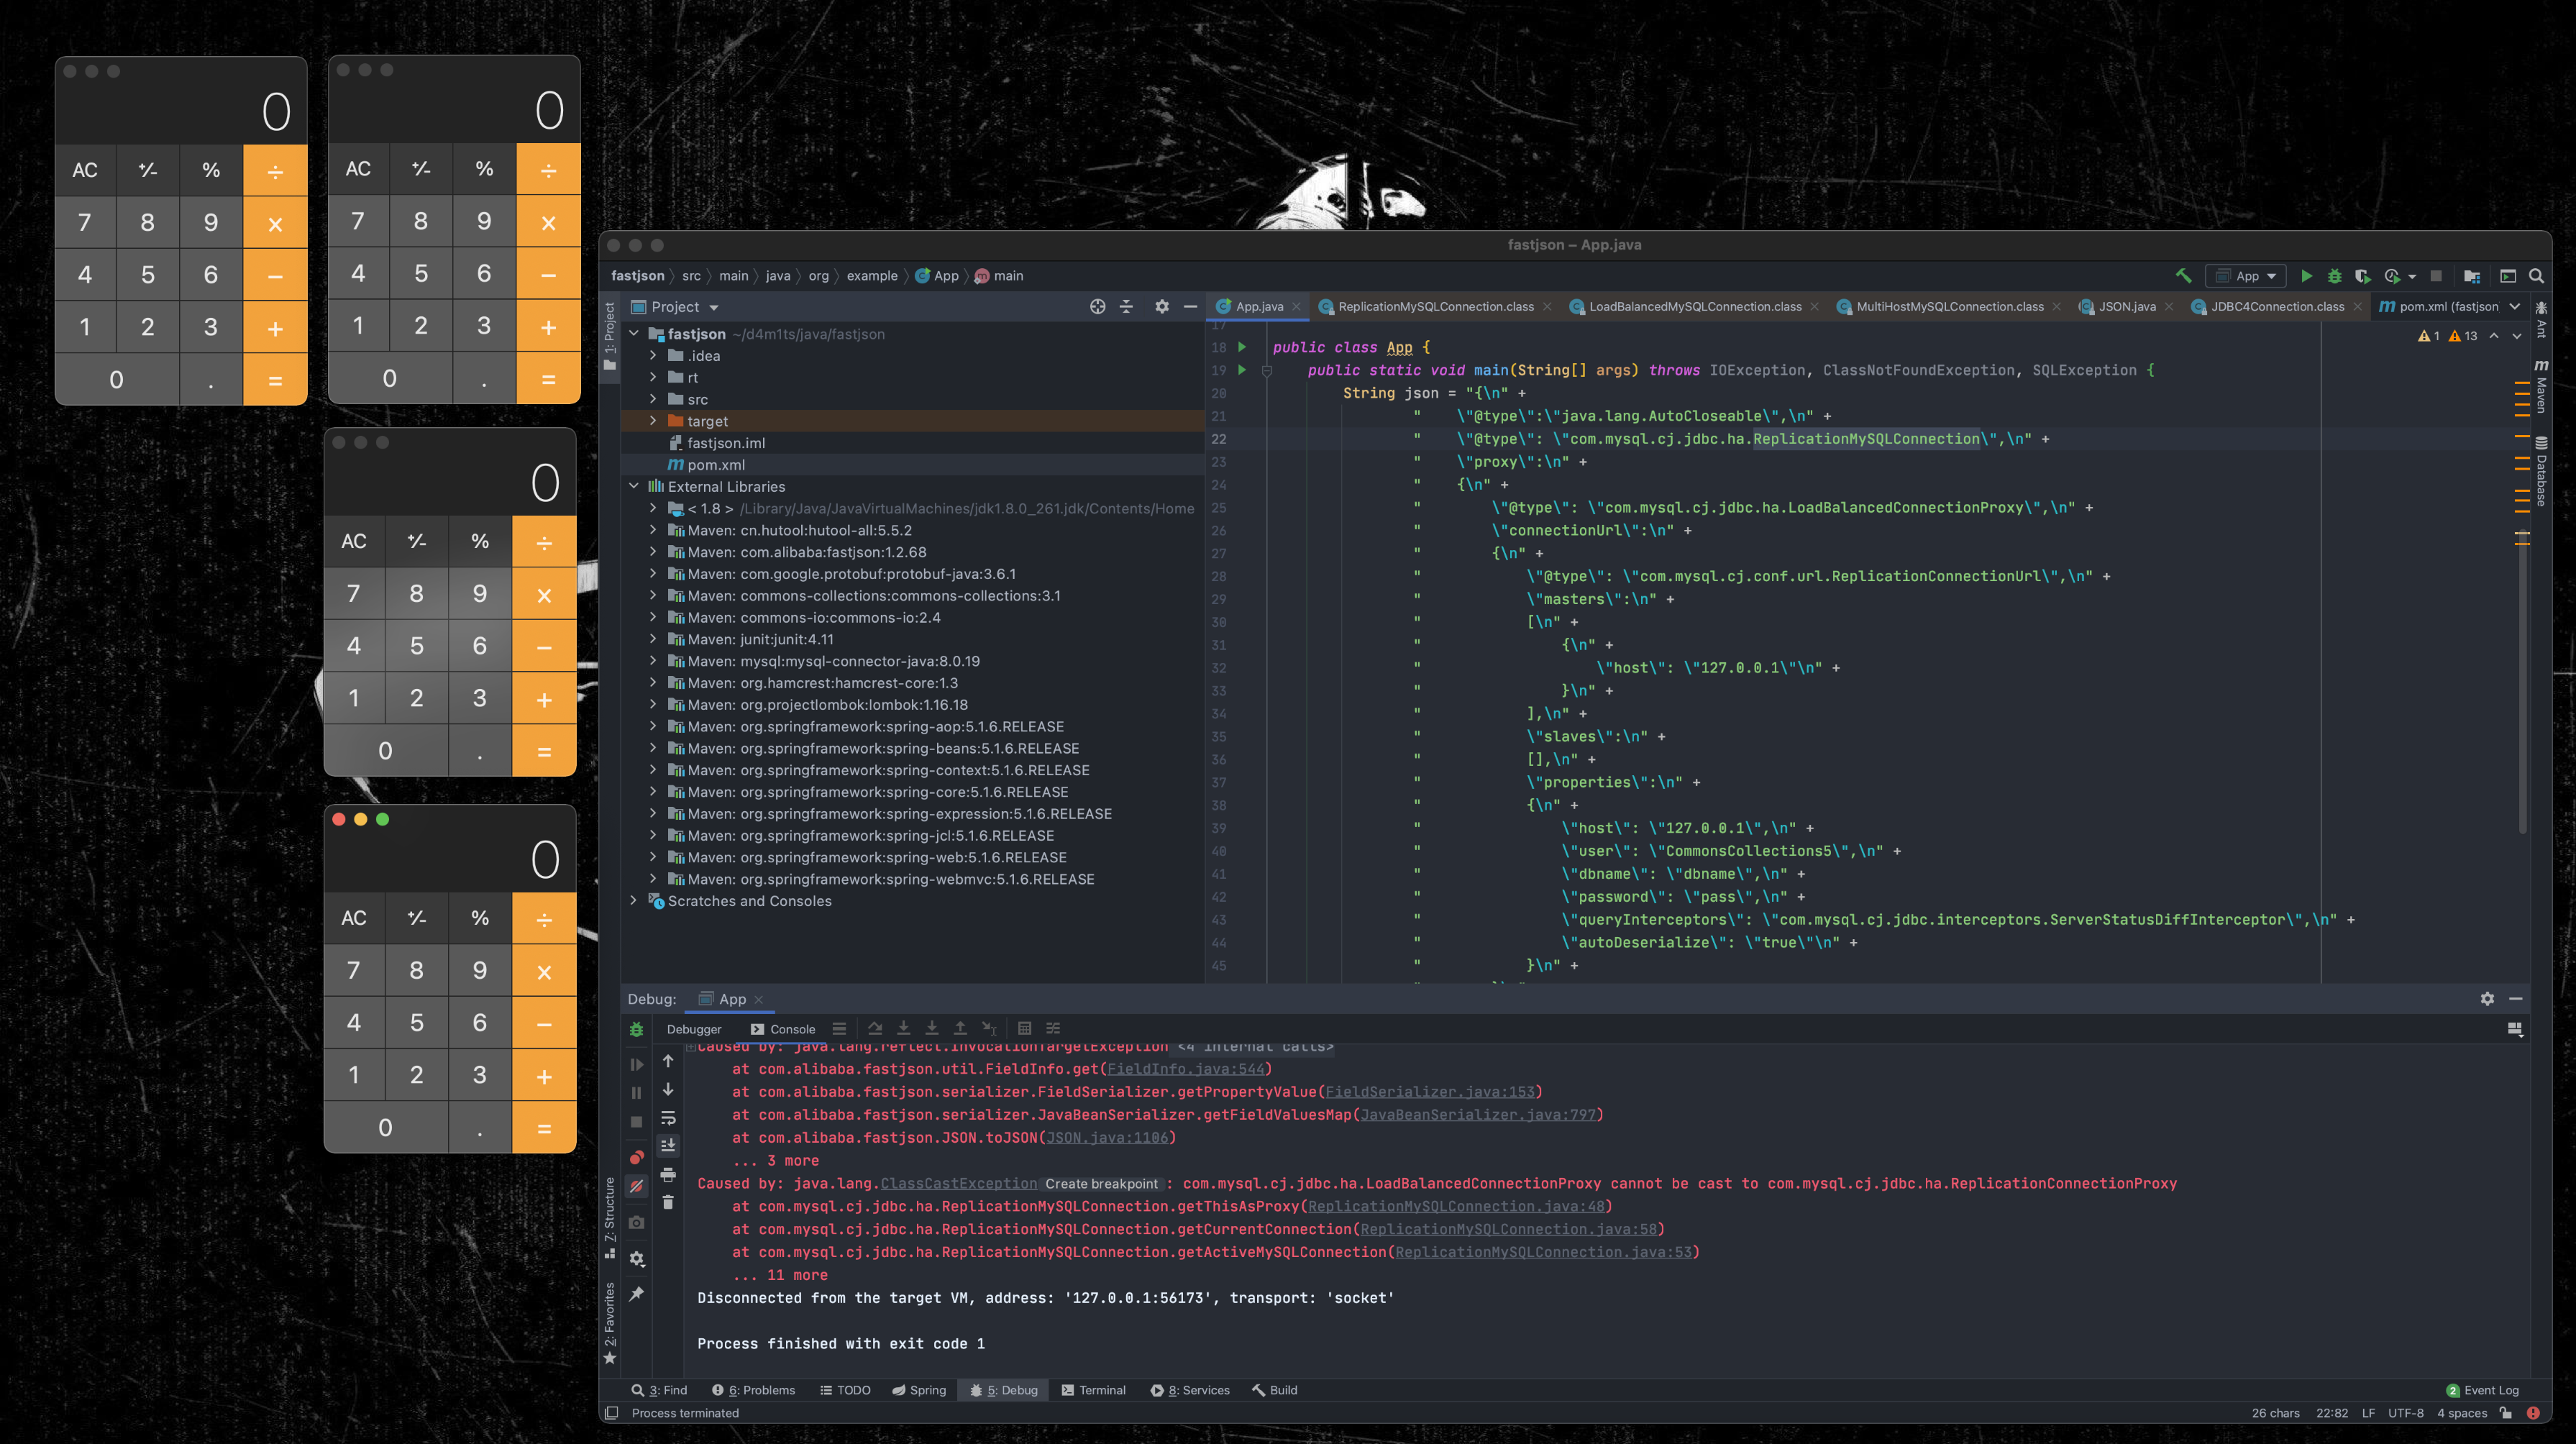Click the Evaluate Expression calculator icon
This screenshot has height=1444, width=2576.
[x=1024, y=1028]
